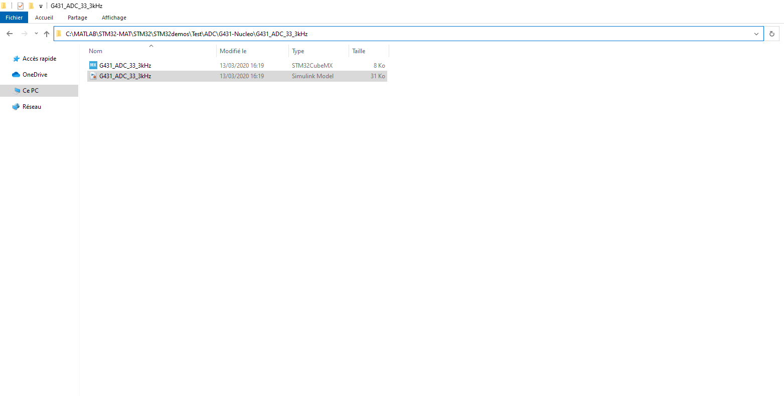Image resolution: width=784 pixels, height=396 pixels.
Task: Open recent locations dropdown chevron
Action: pyautogui.click(x=36, y=34)
